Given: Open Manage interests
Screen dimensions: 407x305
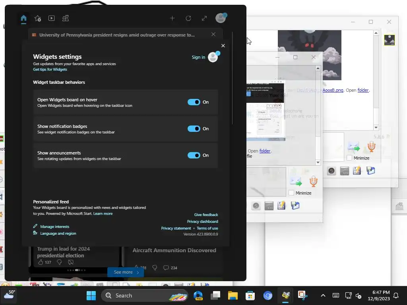Looking at the screenshot, I should [54, 226].
